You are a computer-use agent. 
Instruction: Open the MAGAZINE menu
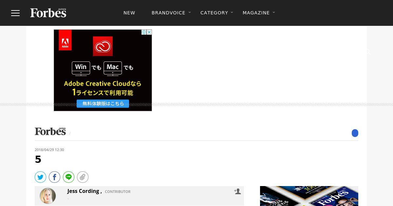[256, 13]
